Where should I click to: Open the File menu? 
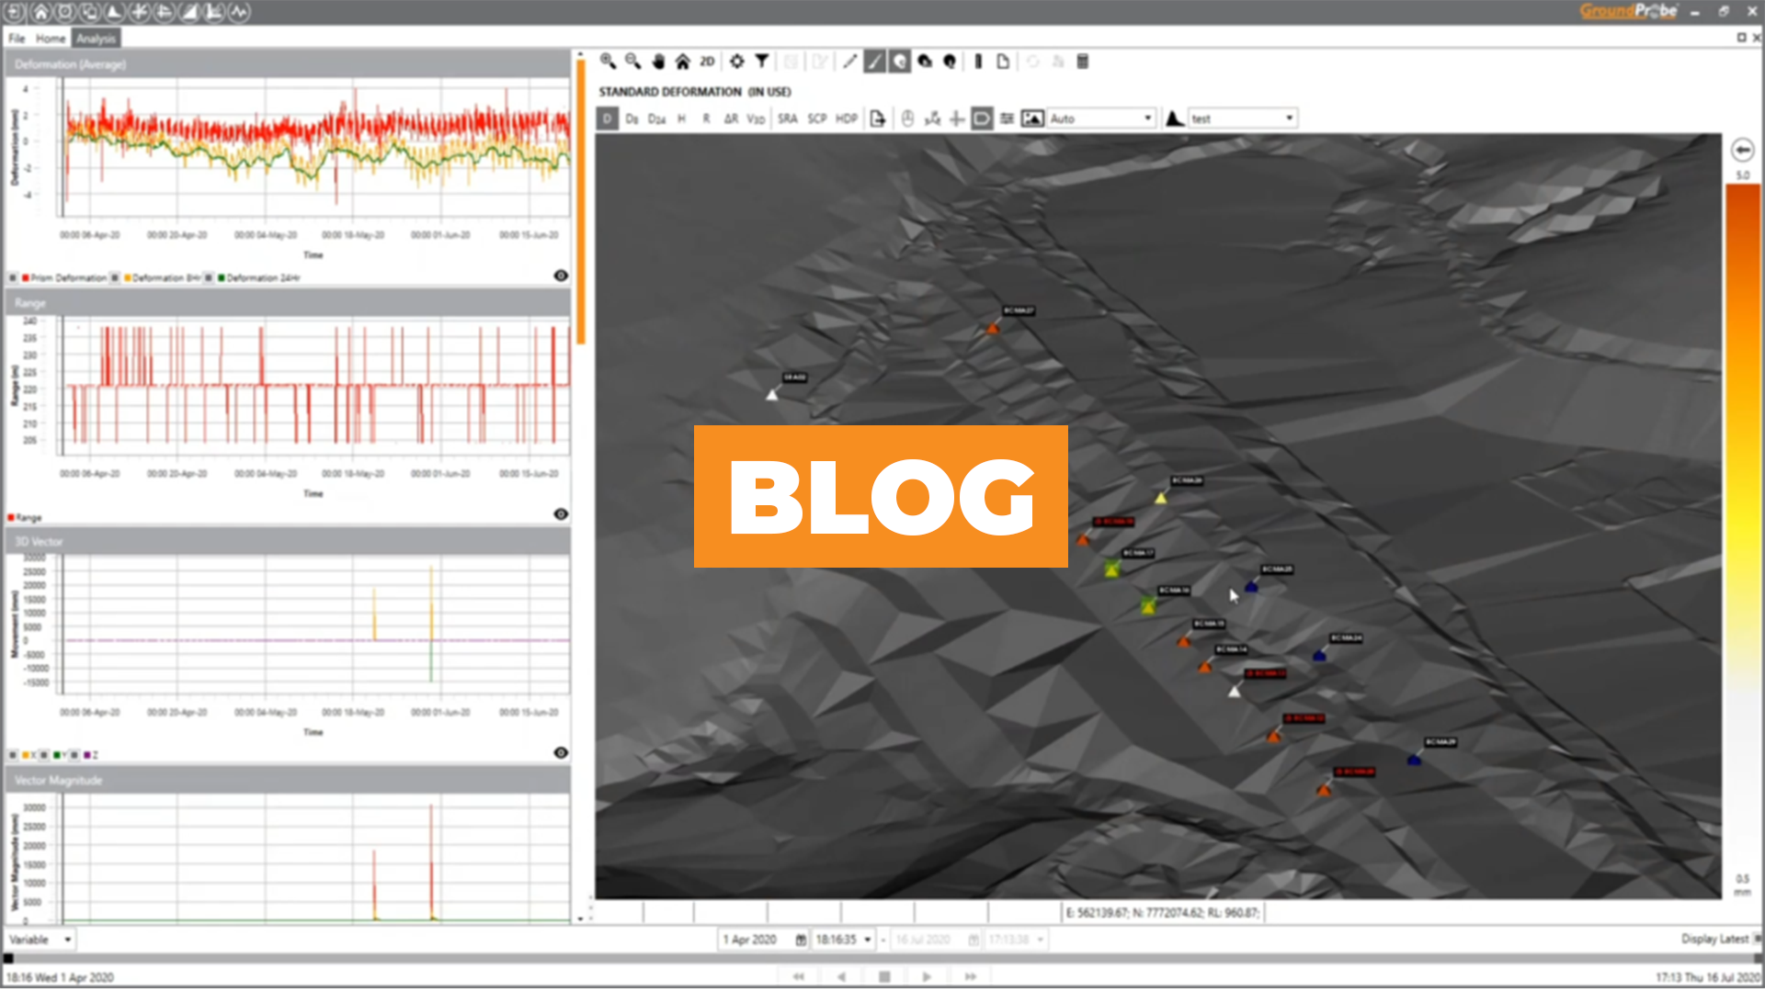[x=17, y=39]
